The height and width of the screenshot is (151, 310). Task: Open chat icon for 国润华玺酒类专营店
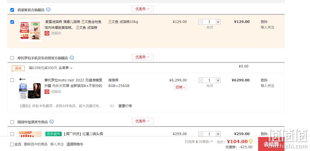[52, 122]
